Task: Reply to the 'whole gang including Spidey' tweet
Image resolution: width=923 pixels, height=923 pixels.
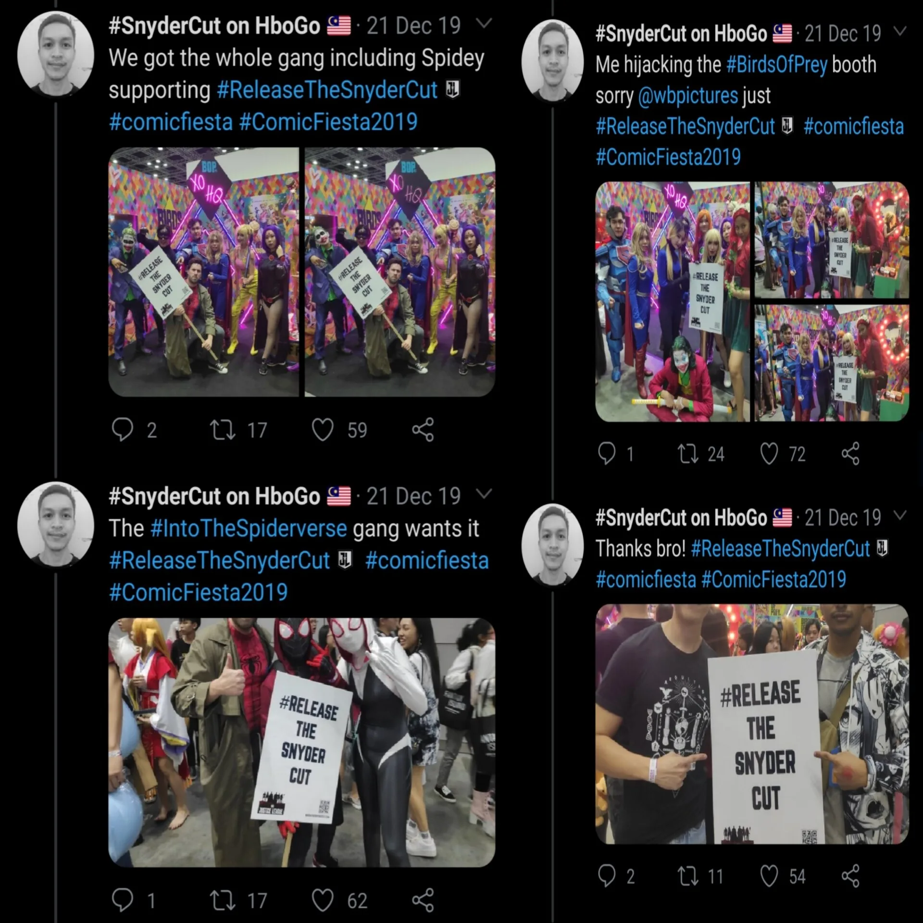Action: point(122,429)
